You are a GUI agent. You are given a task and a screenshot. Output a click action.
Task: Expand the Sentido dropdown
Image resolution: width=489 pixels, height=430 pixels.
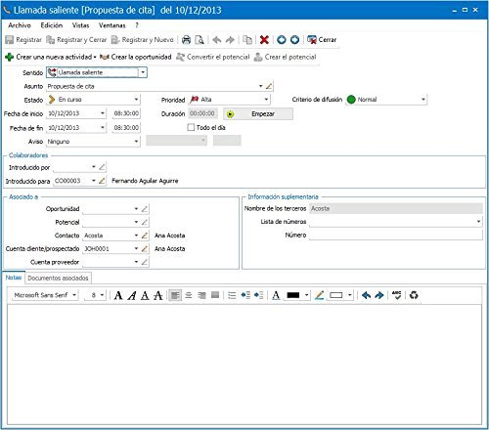pos(143,72)
